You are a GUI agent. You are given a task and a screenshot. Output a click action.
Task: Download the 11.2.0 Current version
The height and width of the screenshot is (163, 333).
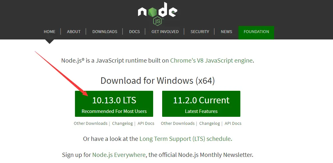(x=201, y=104)
